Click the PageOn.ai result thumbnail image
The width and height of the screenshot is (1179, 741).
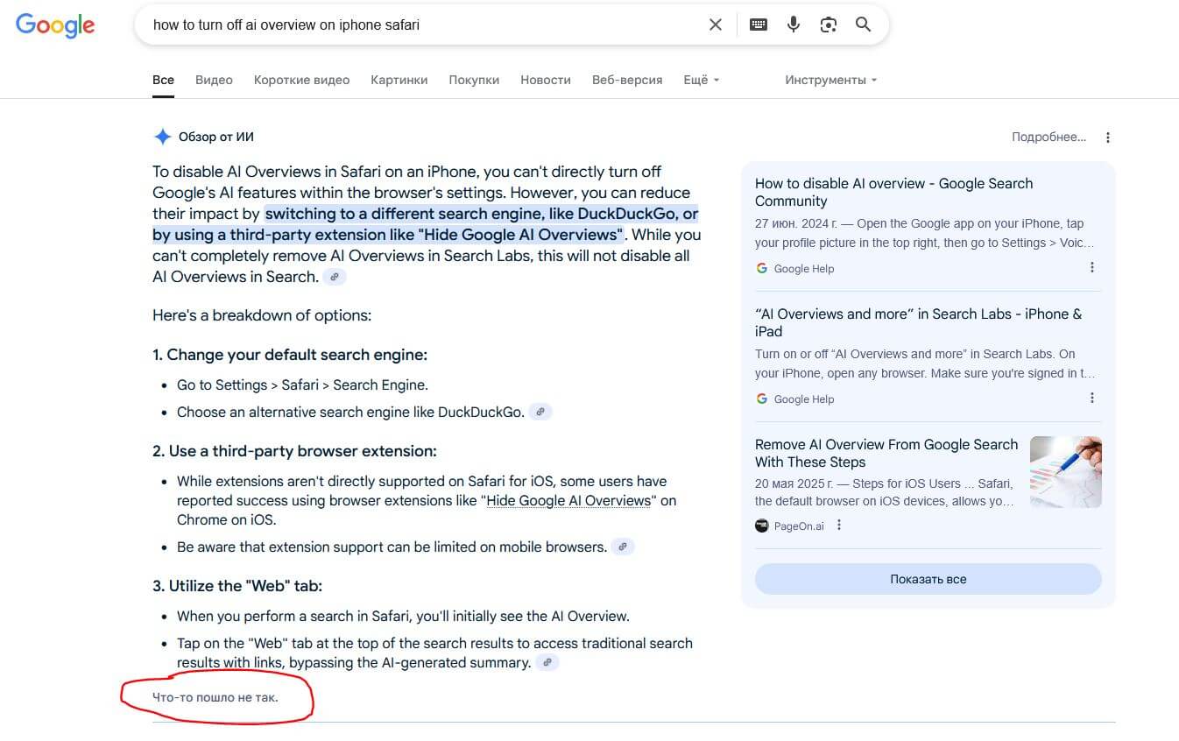click(x=1066, y=472)
